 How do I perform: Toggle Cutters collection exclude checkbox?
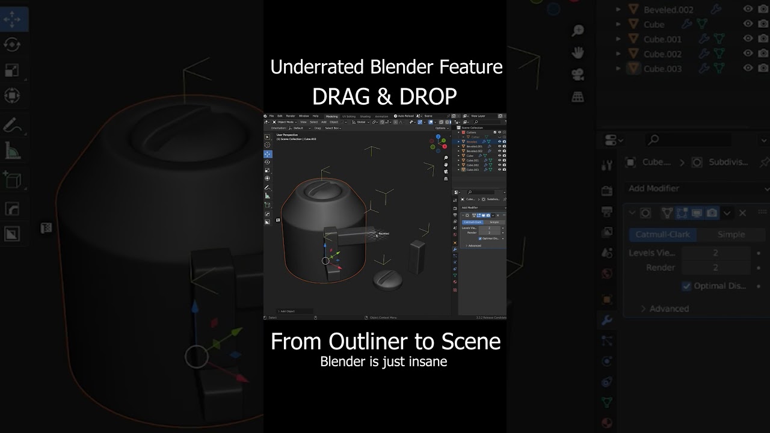pyautogui.click(x=495, y=132)
